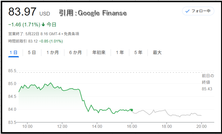Click the green price line near 13:00 drop
Screen dimensions: 222x134
click(x=81, y=96)
